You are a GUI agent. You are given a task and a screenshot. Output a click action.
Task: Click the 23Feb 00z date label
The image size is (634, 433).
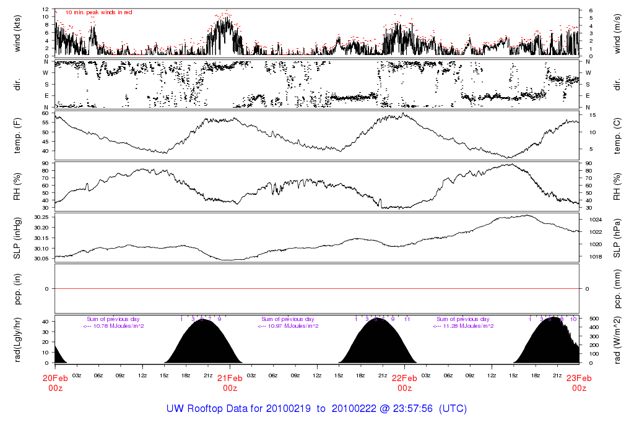(579, 383)
